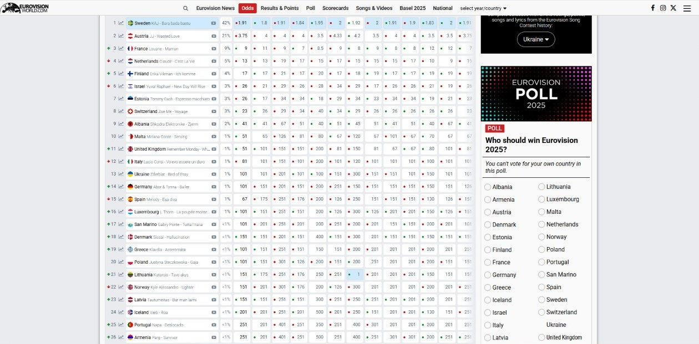The height and width of the screenshot is (344, 699).
Task: Play the video icon for Italy's entry
Action: click(214, 162)
